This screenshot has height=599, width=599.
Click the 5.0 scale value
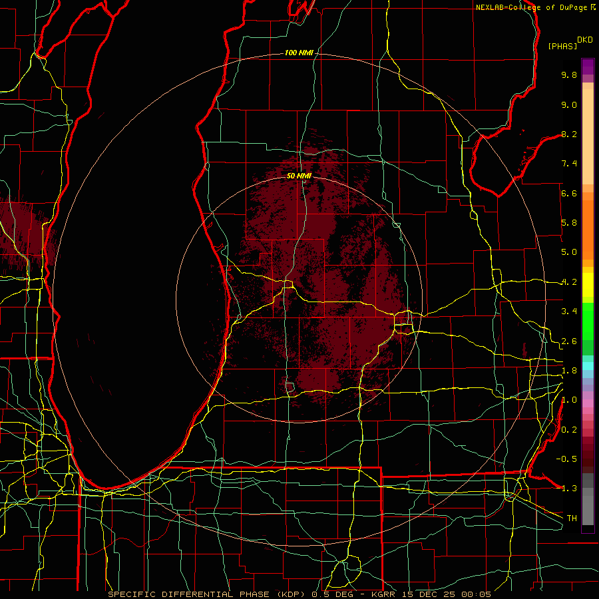569,252
